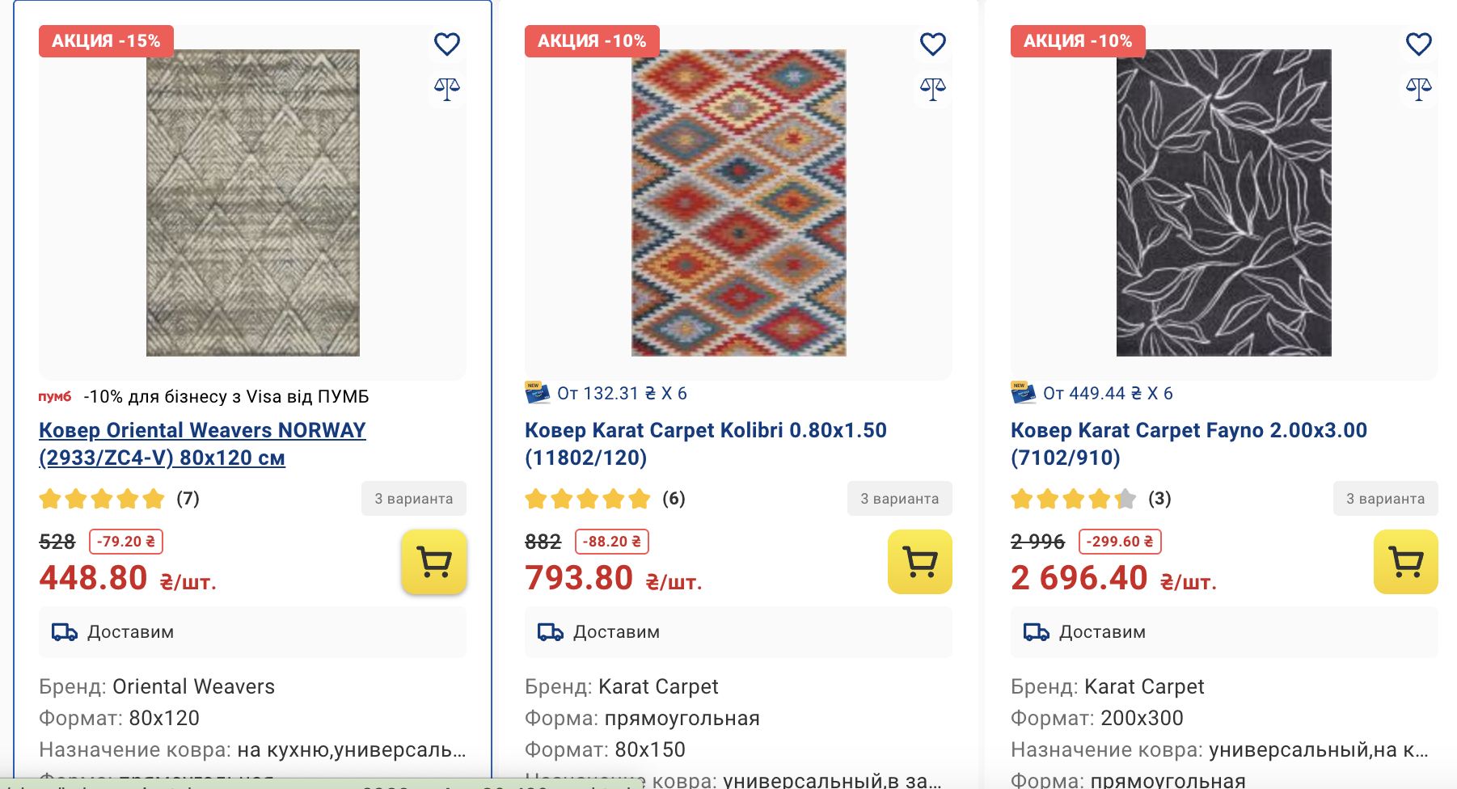This screenshot has height=789, width=1457.
Task: Click heart icon on Kolibri carpet
Action: 932,44
